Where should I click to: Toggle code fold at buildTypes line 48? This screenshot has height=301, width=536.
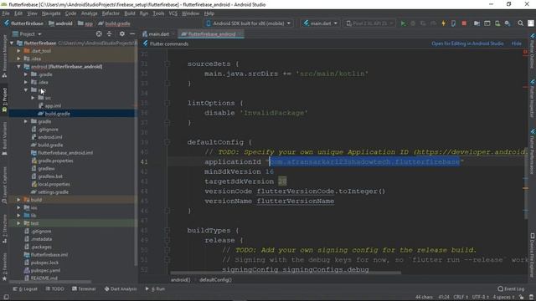coord(167,231)
